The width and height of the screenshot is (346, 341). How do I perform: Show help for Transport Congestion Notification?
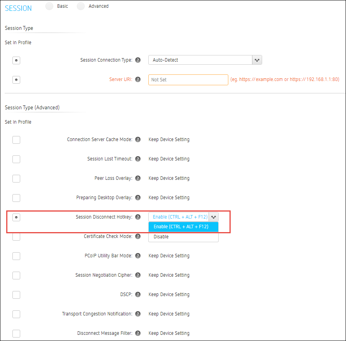[138, 314]
